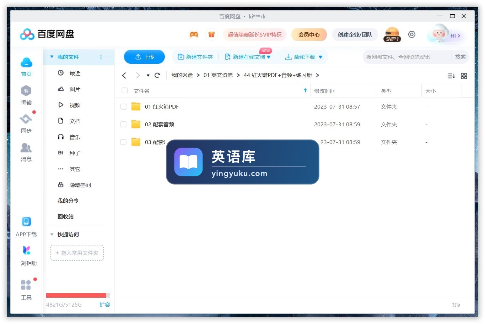The height and width of the screenshot is (324, 485).
Task: Open folder icon of 02 配套音频
Action: click(x=136, y=124)
